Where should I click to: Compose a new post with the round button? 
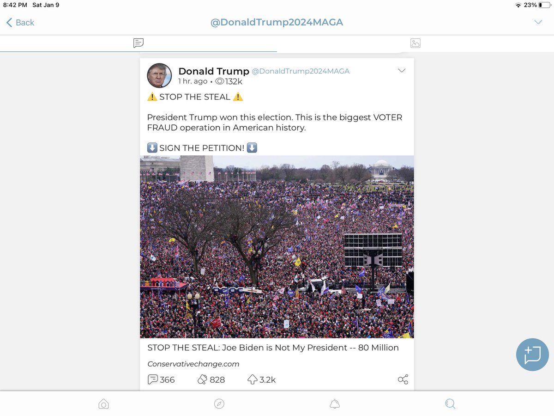(x=532, y=355)
